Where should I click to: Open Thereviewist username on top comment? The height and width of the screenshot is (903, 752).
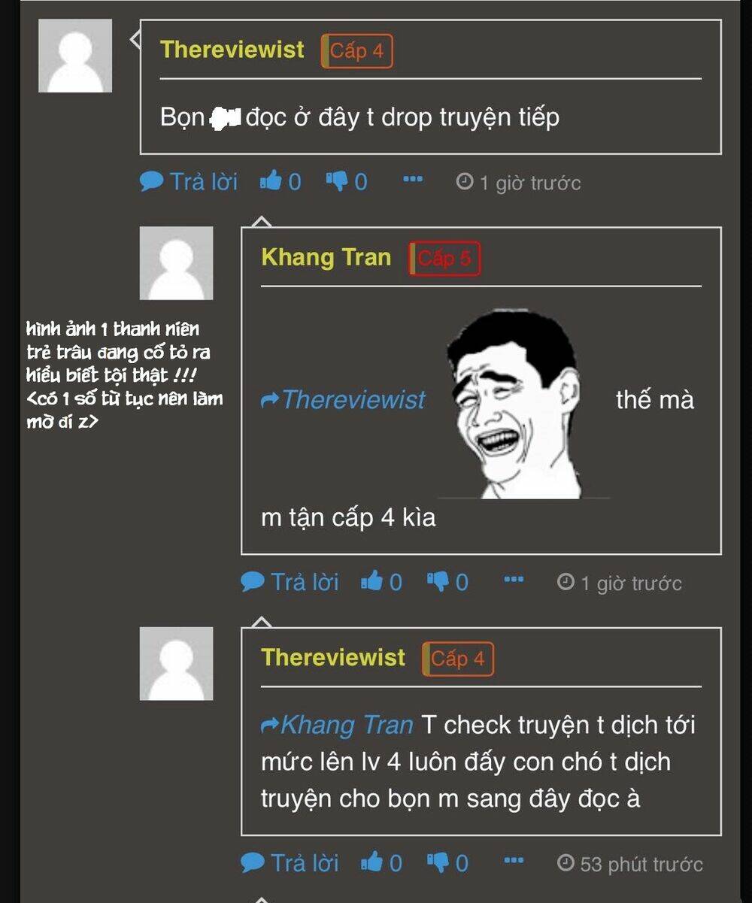pos(232,50)
